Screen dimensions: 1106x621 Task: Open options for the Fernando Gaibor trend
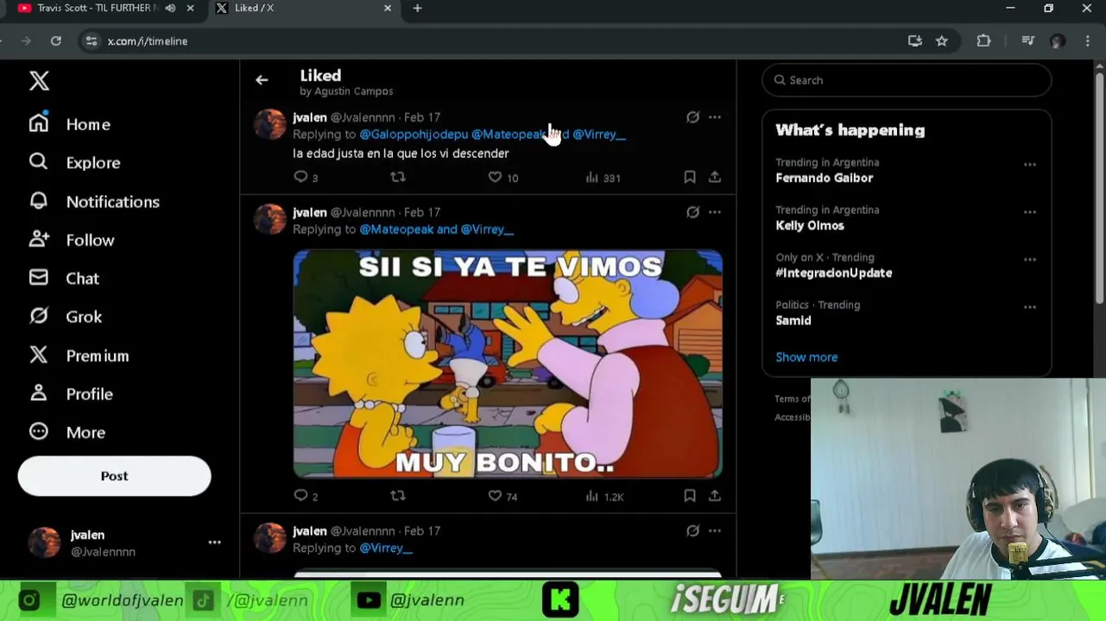1030,165
